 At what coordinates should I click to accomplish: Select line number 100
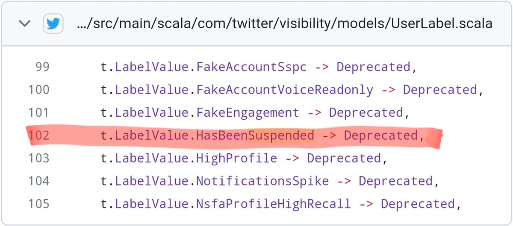(39, 90)
